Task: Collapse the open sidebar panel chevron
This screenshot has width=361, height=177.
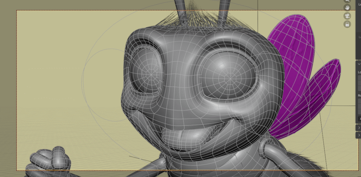Action: pyautogui.click(x=359, y=64)
